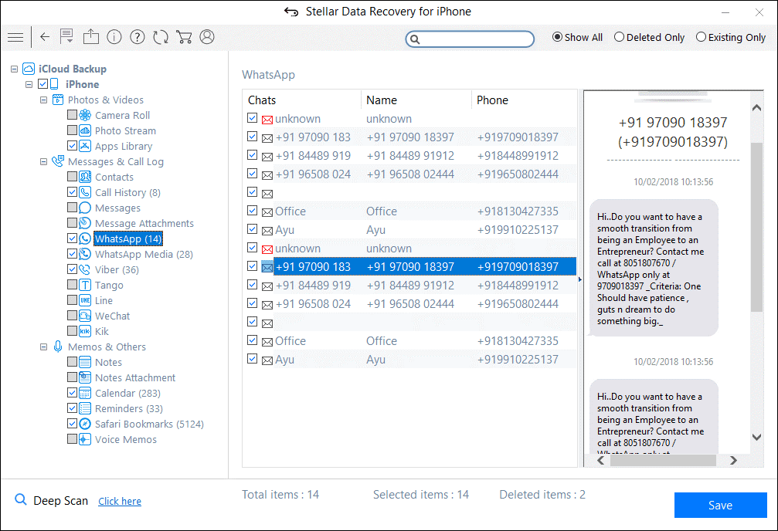Select Reminders (33) in tree

(x=129, y=408)
